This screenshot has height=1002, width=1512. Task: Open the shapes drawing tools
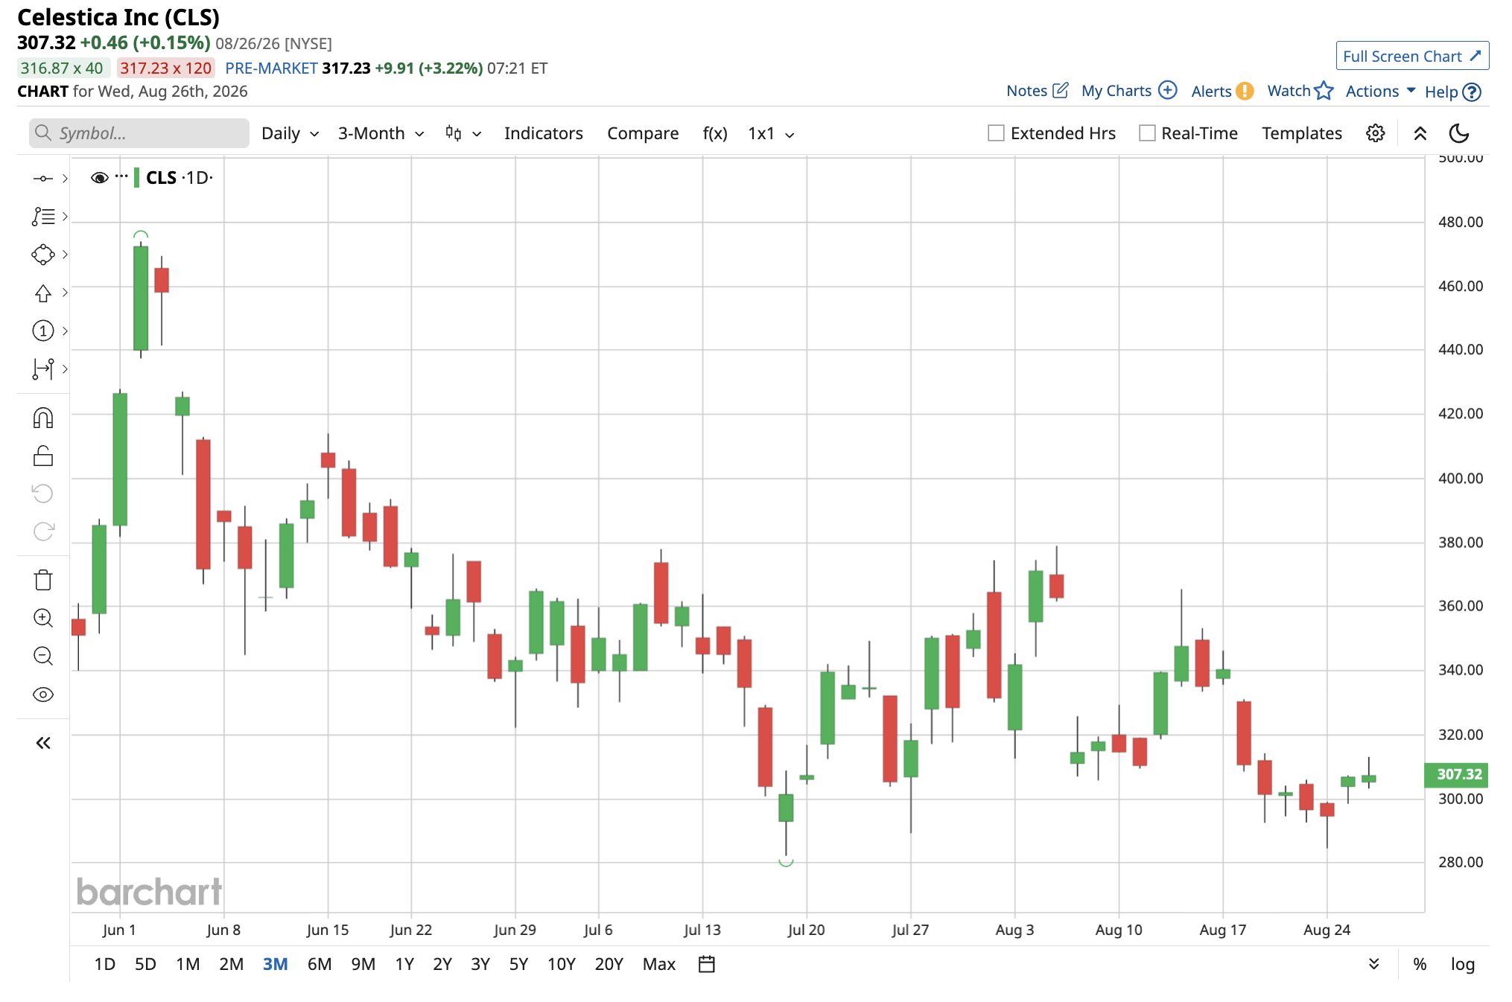(43, 255)
